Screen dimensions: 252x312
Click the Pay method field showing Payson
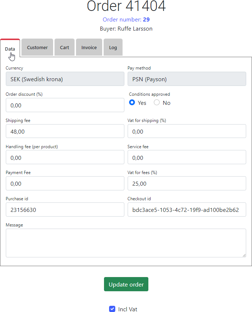(x=187, y=79)
